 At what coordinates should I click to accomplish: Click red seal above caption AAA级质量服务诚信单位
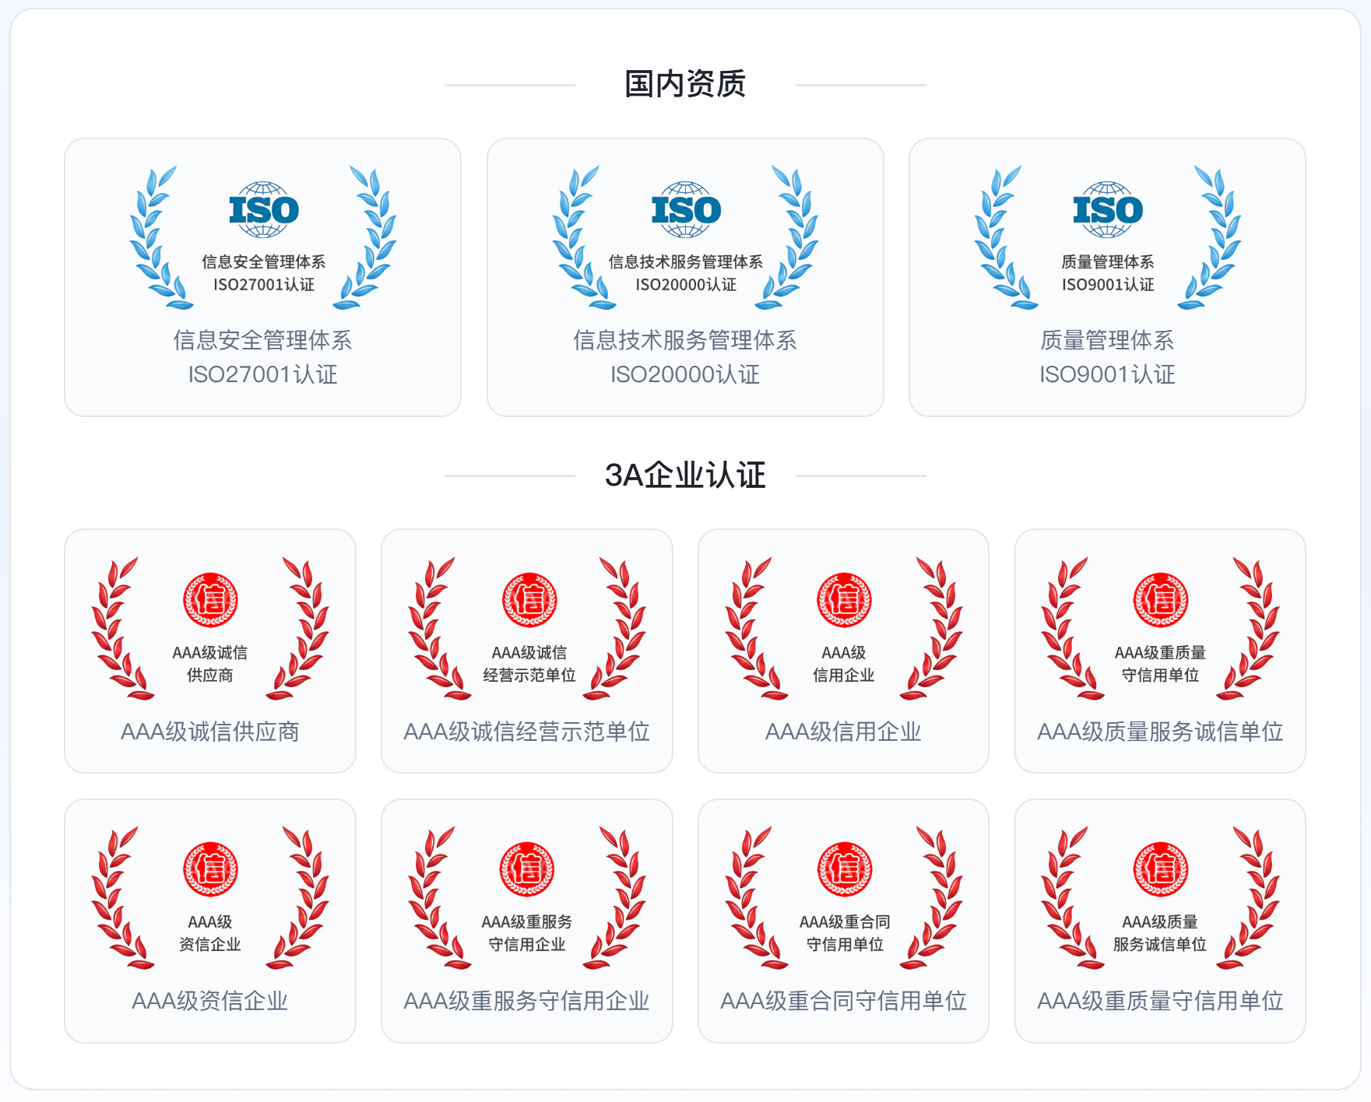1161,600
